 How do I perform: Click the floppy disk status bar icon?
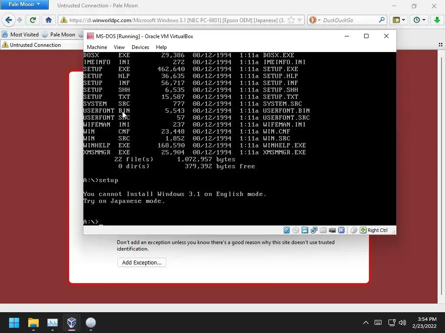305,230
